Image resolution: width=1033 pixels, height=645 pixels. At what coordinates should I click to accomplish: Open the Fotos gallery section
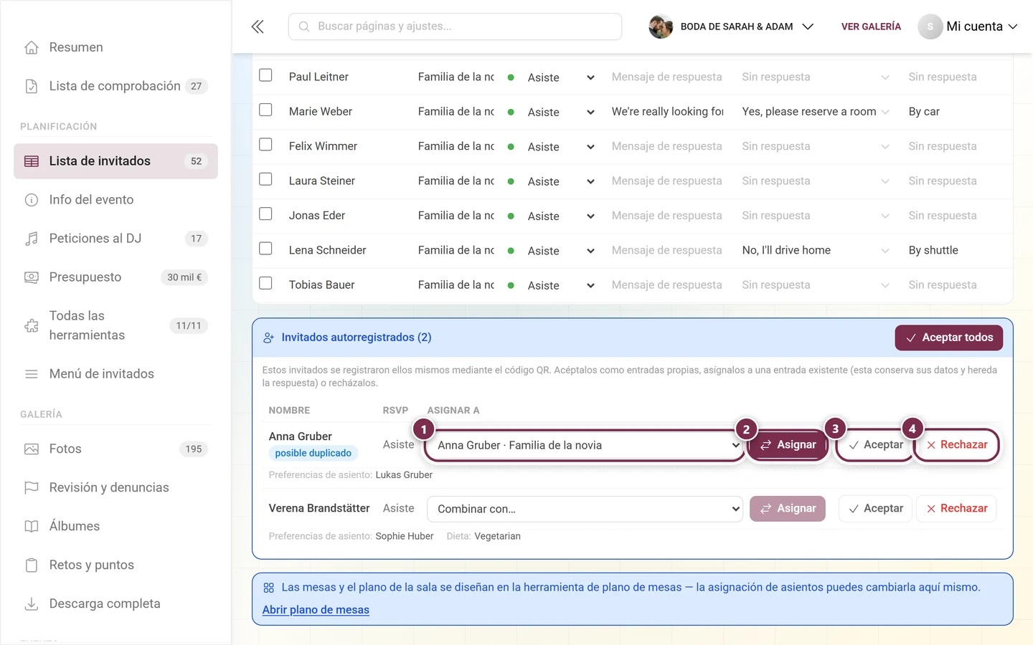[115, 449]
